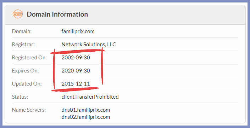Screen dimensions: 250x128
Task: Click the Domain Information heading
Action: point(57,14)
